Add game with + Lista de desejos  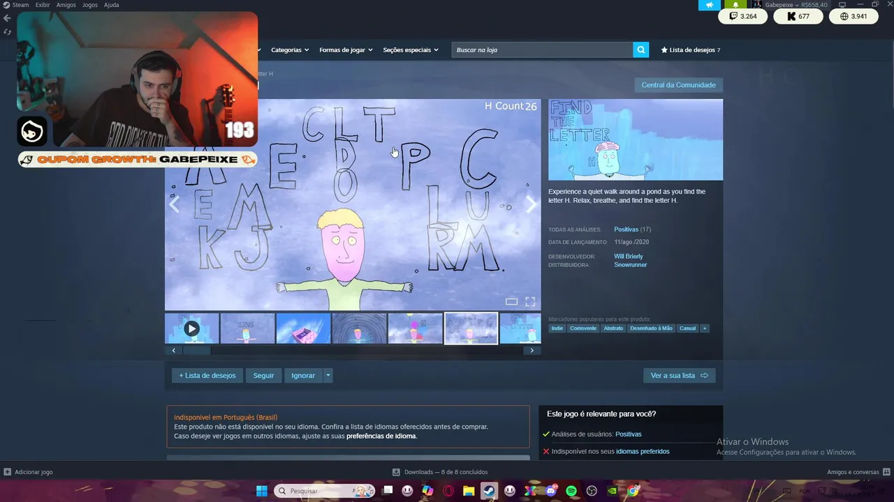(207, 375)
